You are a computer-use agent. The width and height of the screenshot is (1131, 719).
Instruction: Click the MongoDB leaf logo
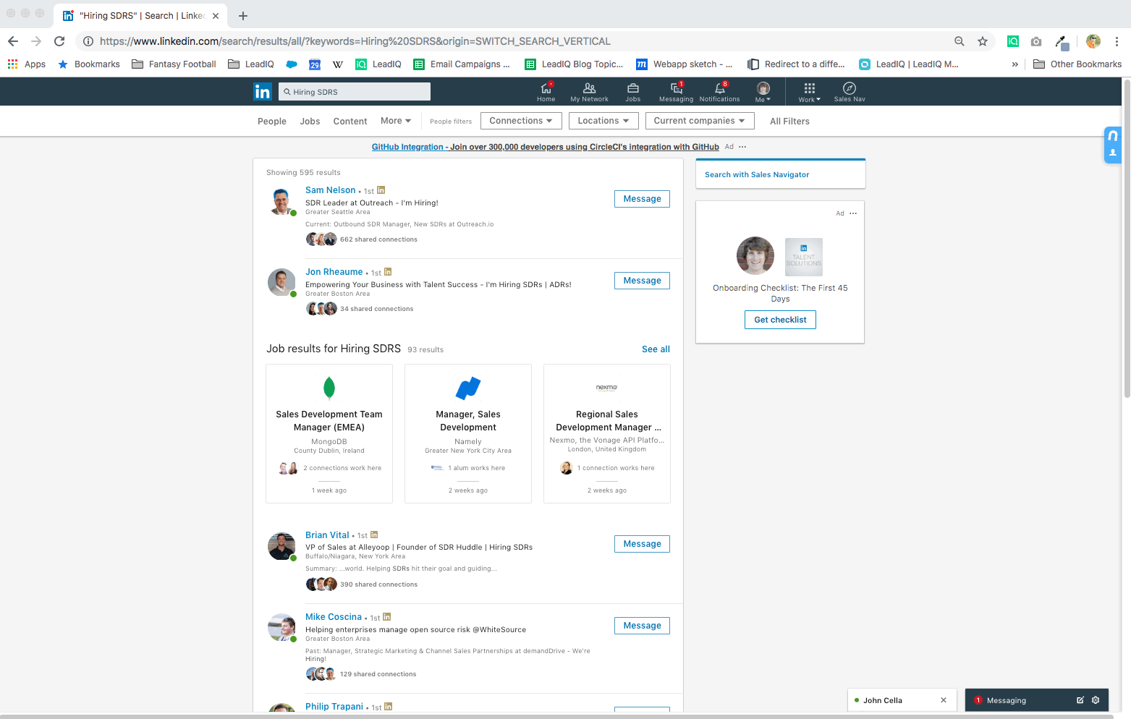click(329, 388)
